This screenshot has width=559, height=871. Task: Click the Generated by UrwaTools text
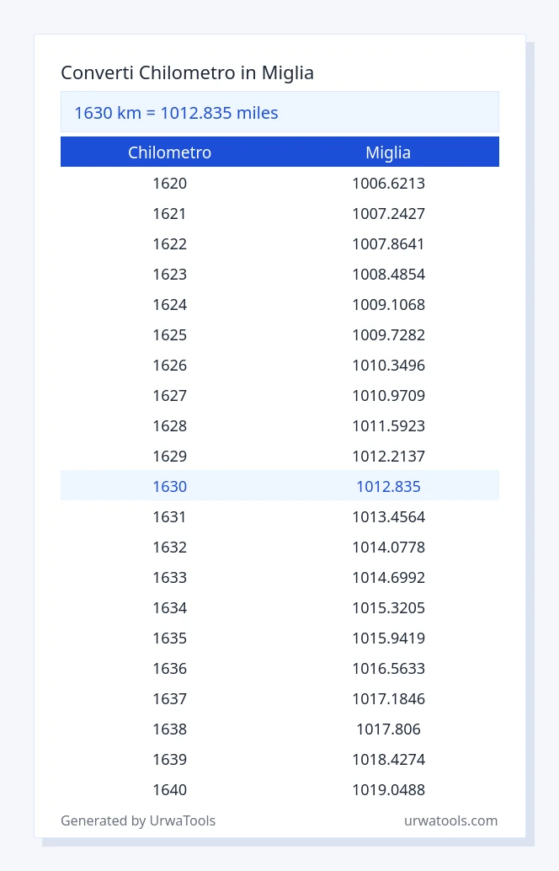pyautogui.click(x=138, y=820)
